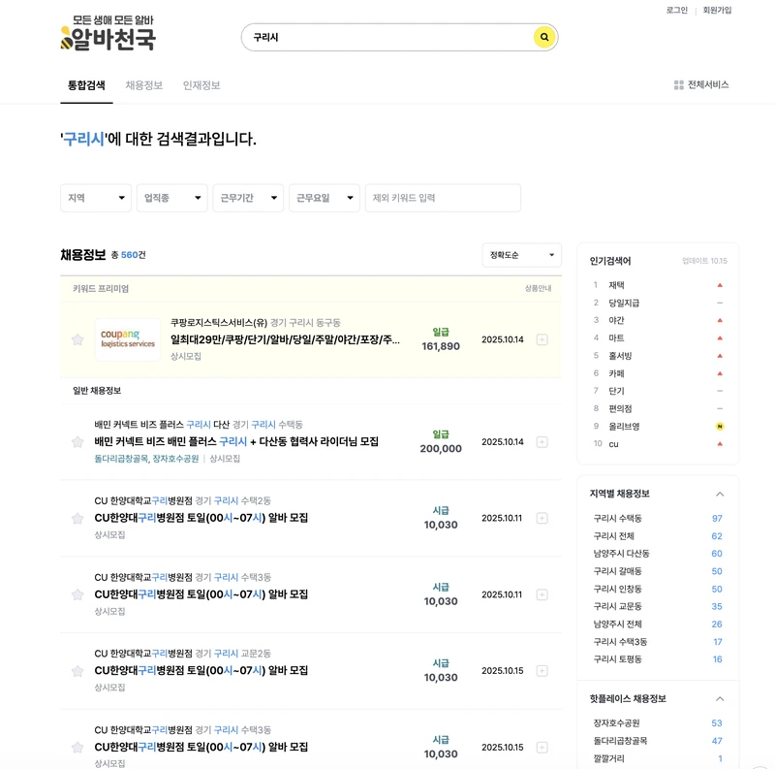Open the 알바천국 logo home link
Screen dimensions: 775x769
(x=108, y=33)
